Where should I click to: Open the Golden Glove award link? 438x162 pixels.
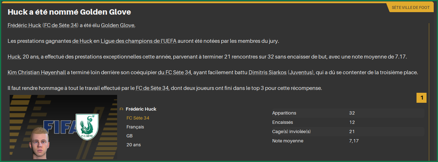click(x=118, y=25)
